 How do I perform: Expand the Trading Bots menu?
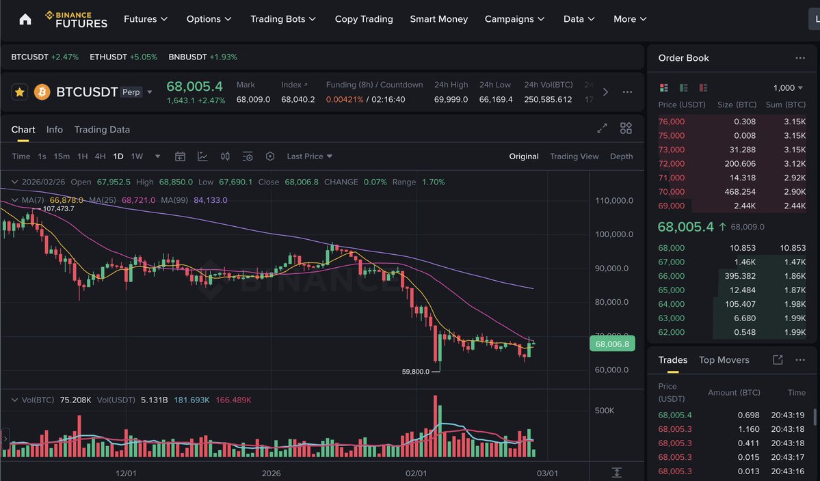pyautogui.click(x=283, y=19)
